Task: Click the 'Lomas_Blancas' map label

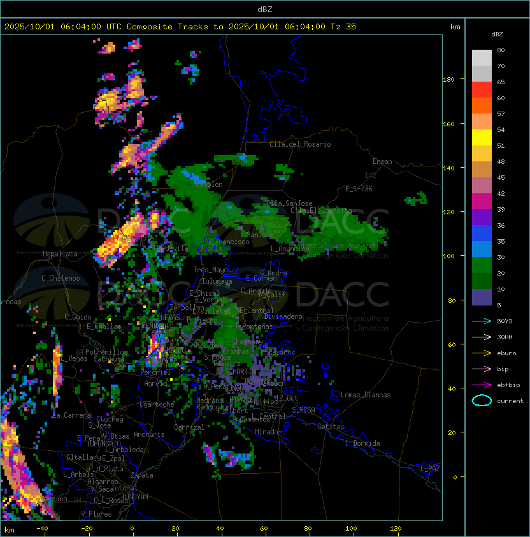Action: [x=366, y=395]
